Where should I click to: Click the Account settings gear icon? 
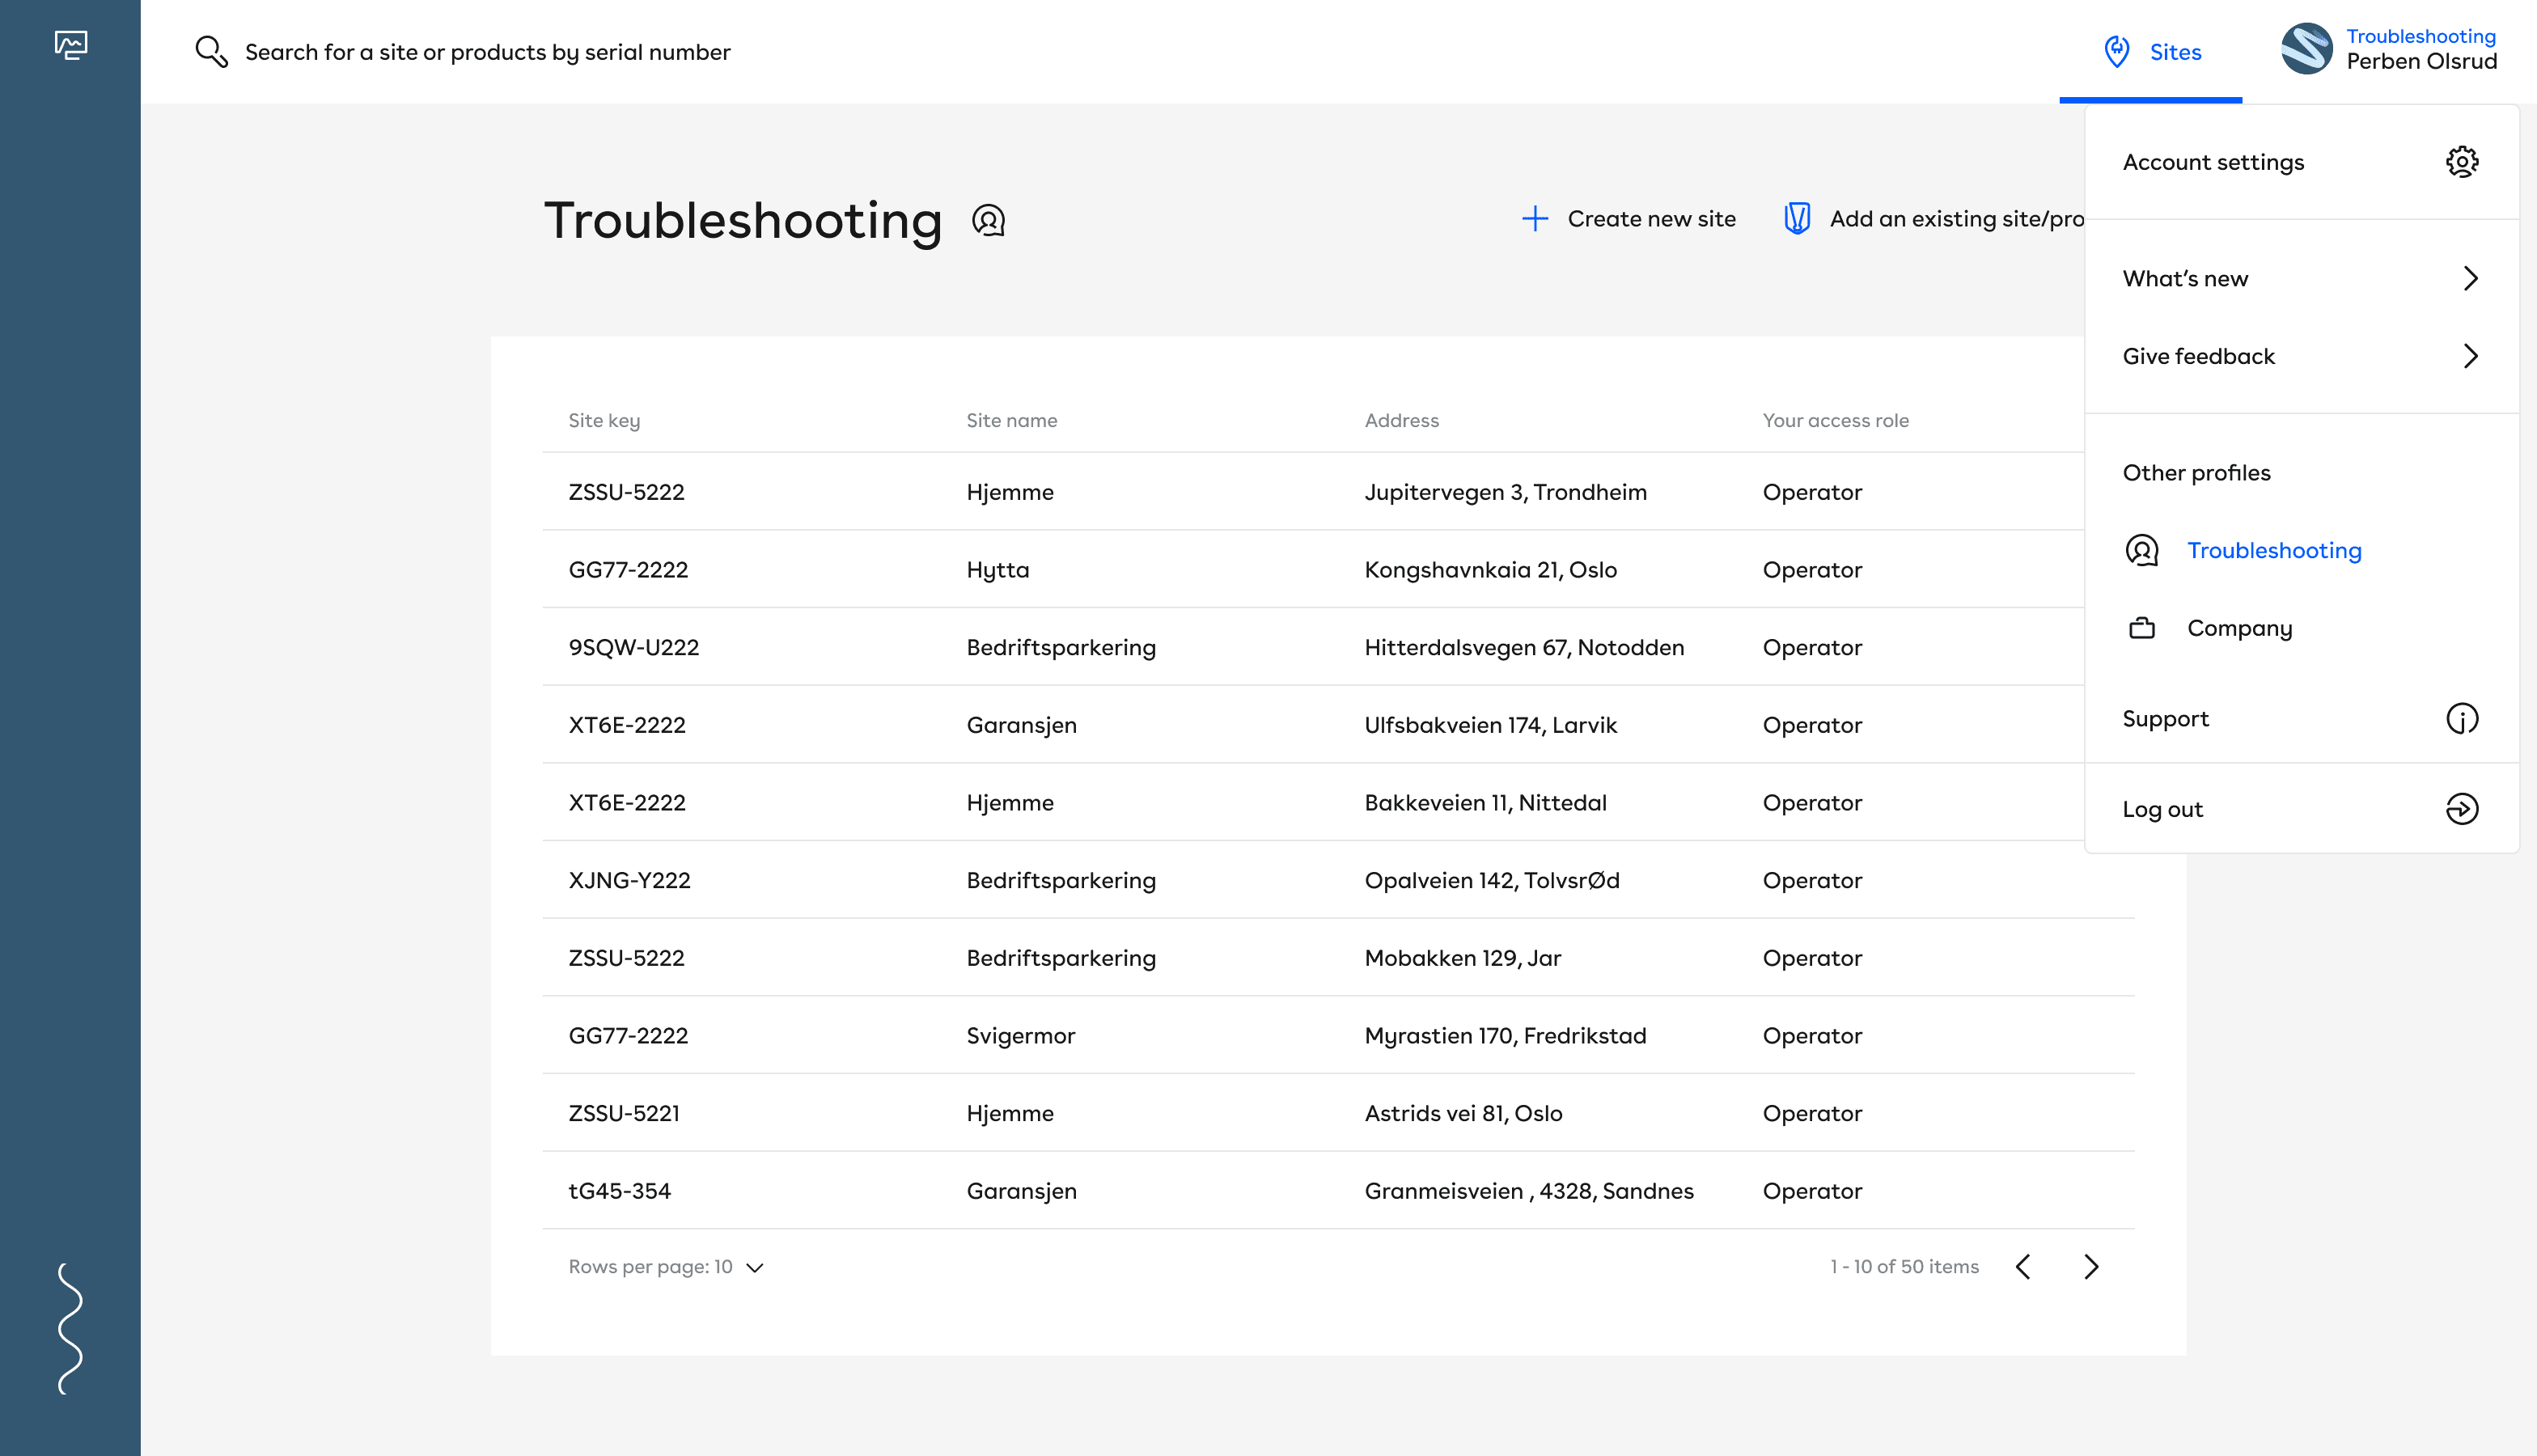tap(2461, 162)
